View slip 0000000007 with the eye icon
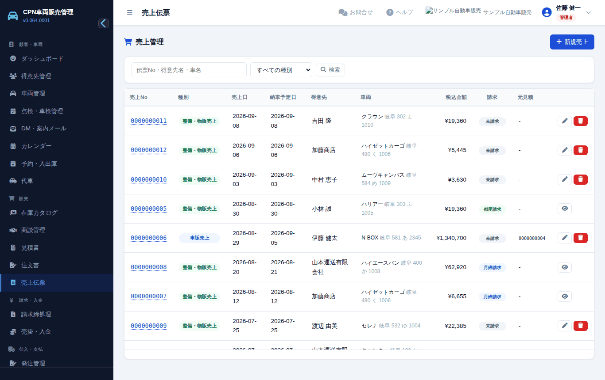The image size is (605, 380). [565, 296]
